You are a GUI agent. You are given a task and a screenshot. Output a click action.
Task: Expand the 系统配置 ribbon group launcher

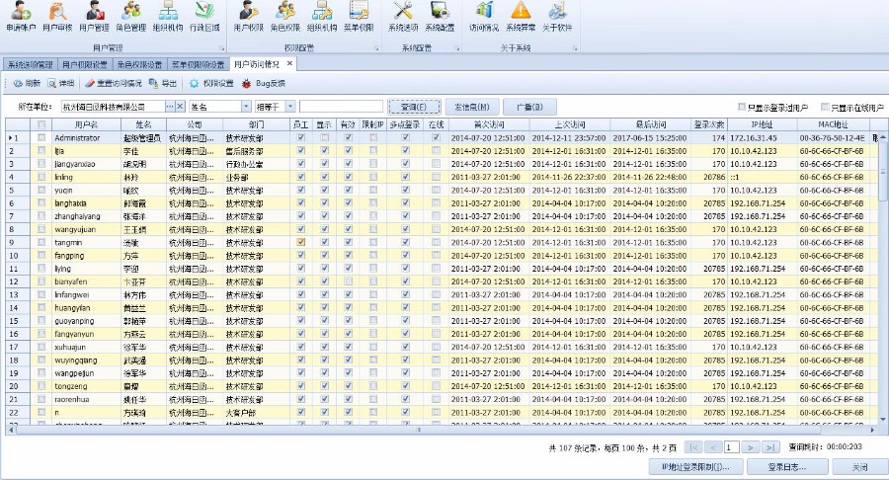pos(457,48)
